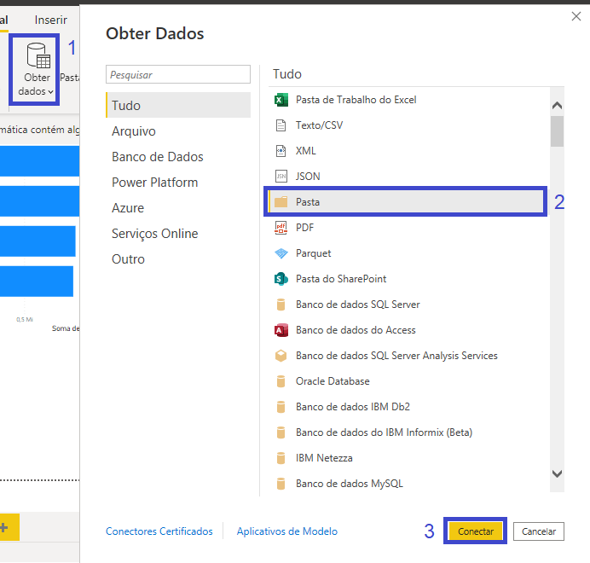The width and height of the screenshot is (590, 563).
Task: Select the Banco de Dados category
Action: click(x=157, y=157)
